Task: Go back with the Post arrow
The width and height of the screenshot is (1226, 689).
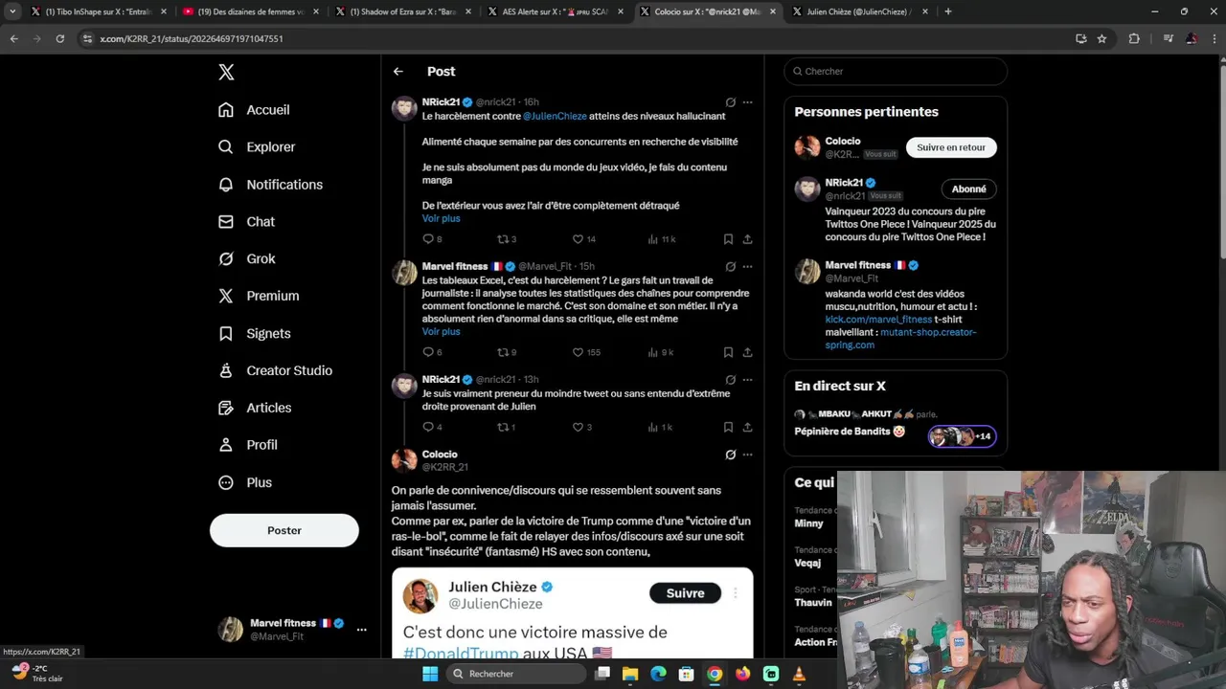Action: (398, 72)
